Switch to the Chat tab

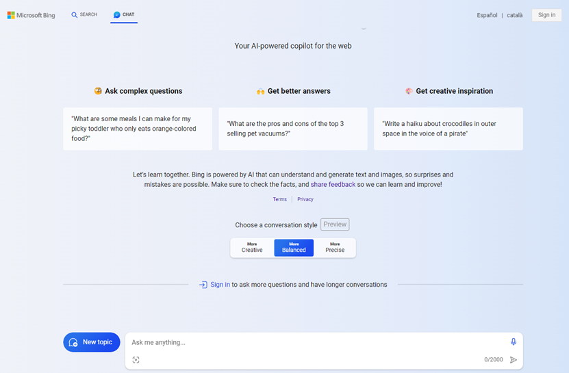click(124, 14)
